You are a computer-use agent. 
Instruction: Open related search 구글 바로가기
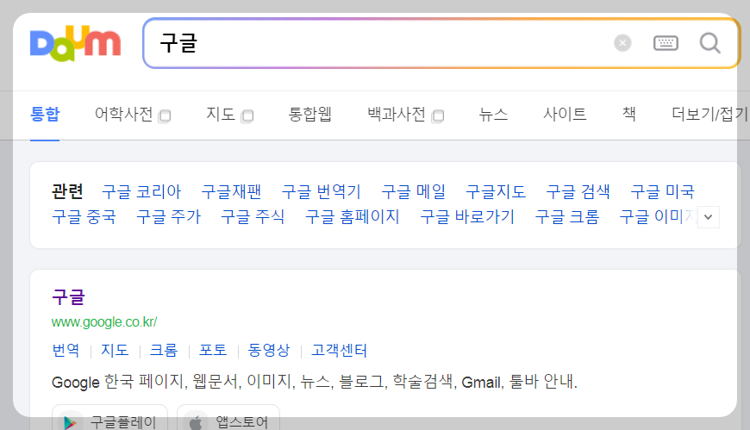[467, 216]
